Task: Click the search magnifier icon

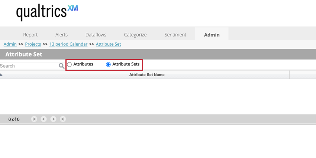Action: 61,66
